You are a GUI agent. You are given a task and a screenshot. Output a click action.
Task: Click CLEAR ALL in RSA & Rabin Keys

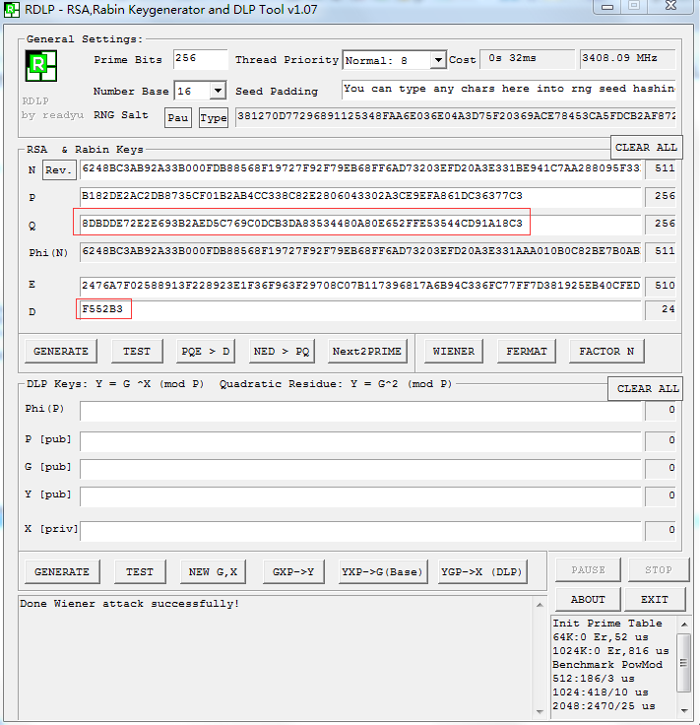coord(646,148)
